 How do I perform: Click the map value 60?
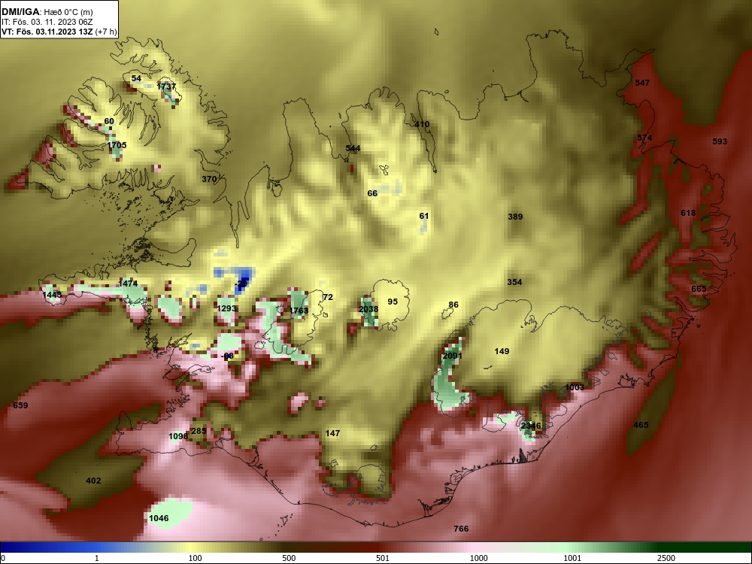[109, 121]
